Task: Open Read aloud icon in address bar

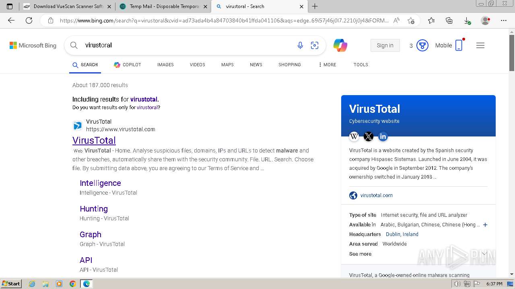Action: [396, 20]
